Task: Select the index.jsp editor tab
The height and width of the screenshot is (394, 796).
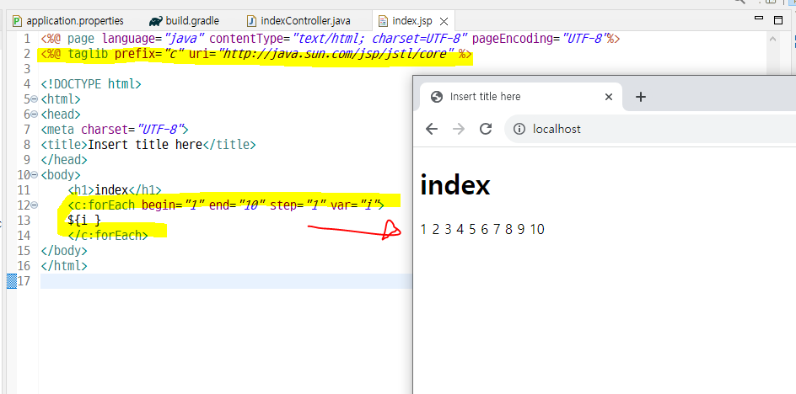Action: (411, 21)
